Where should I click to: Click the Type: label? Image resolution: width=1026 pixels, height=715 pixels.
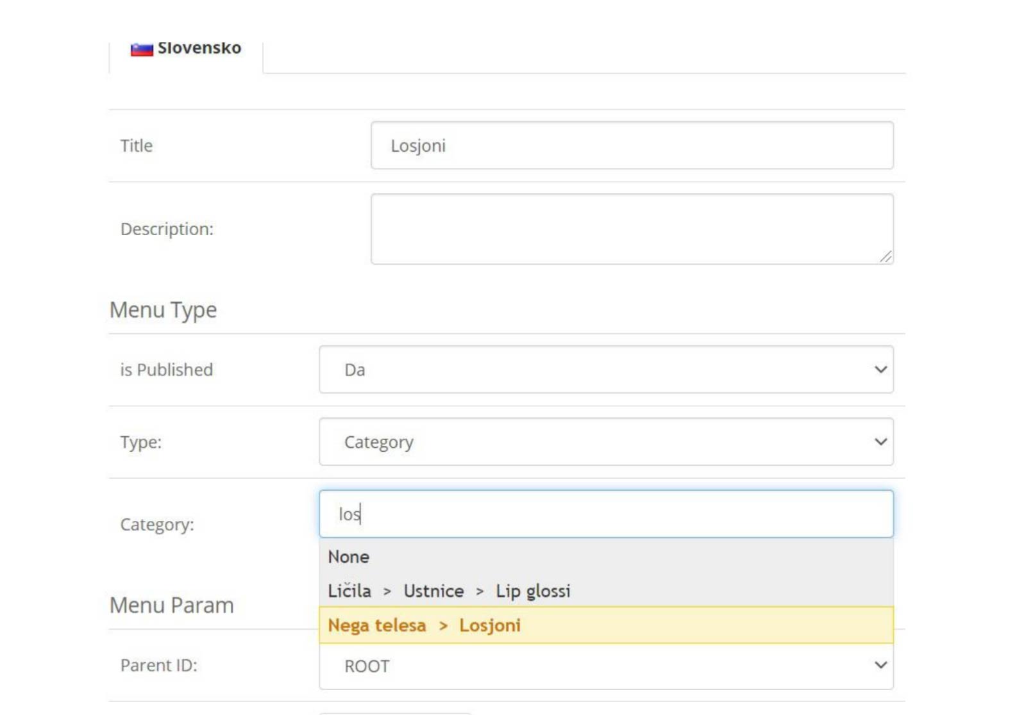[x=141, y=442]
